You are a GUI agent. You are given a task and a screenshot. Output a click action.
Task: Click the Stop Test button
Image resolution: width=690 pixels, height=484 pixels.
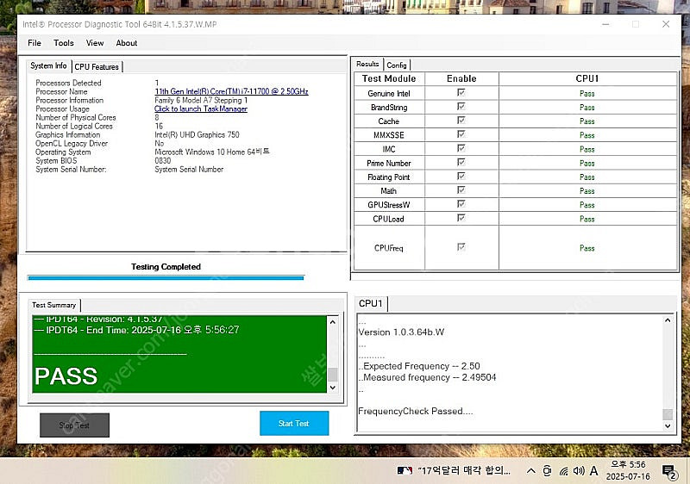[x=74, y=425]
